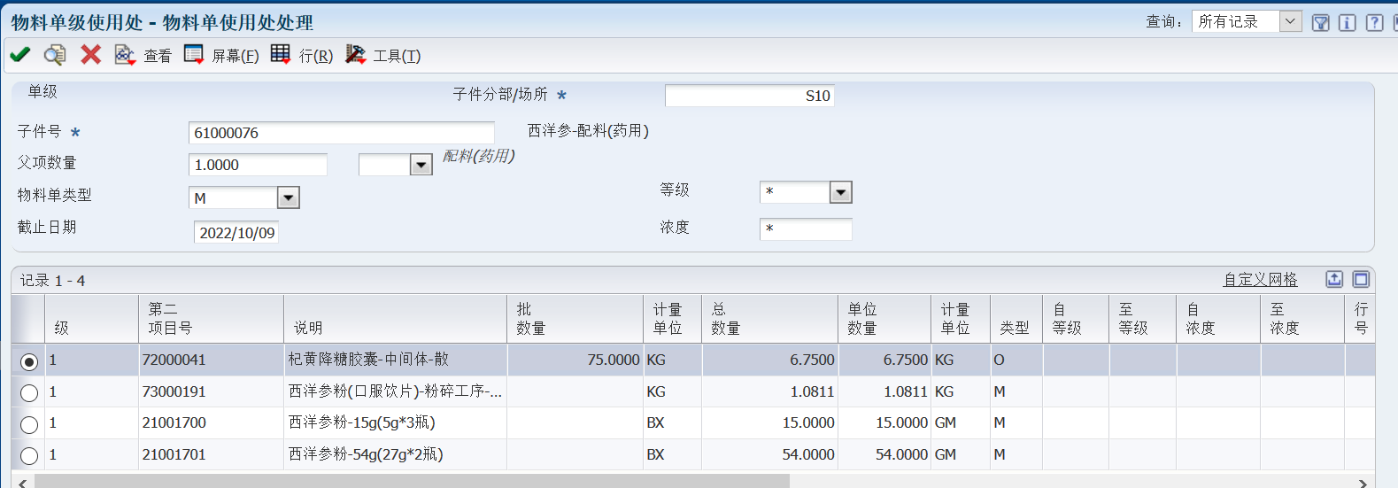Open the 物料单类型 dropdown arrow
Viewport: 1398px width, 488px height.
point(289,198)
